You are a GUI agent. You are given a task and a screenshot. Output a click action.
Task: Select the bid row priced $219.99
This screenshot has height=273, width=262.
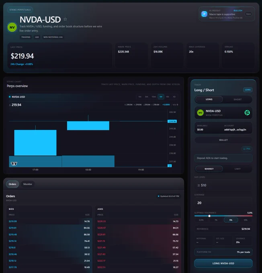(x=49, y=221)
